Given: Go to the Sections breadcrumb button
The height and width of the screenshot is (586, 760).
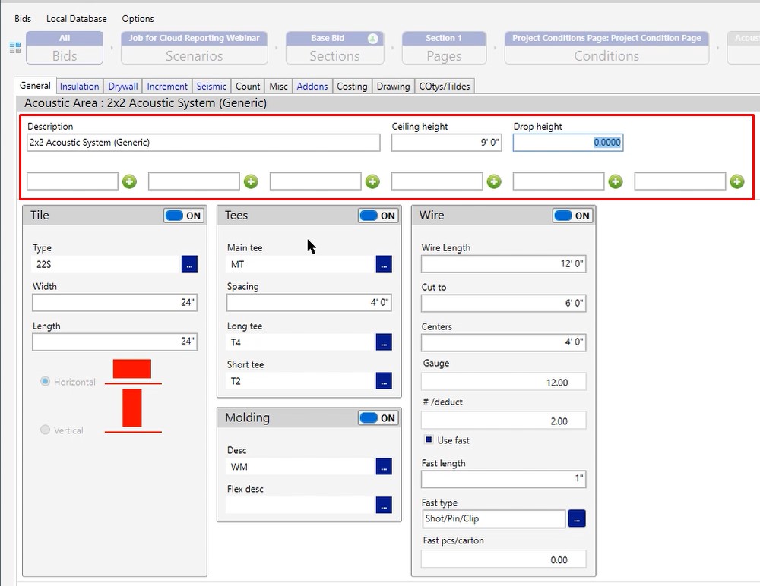Looking at the screenshot, I should coord(334,48).
